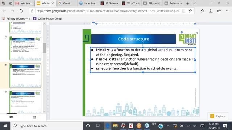Open the favorites hub
Image resolution: width=232 pixels, height=130 pixels.
(203, 11)
